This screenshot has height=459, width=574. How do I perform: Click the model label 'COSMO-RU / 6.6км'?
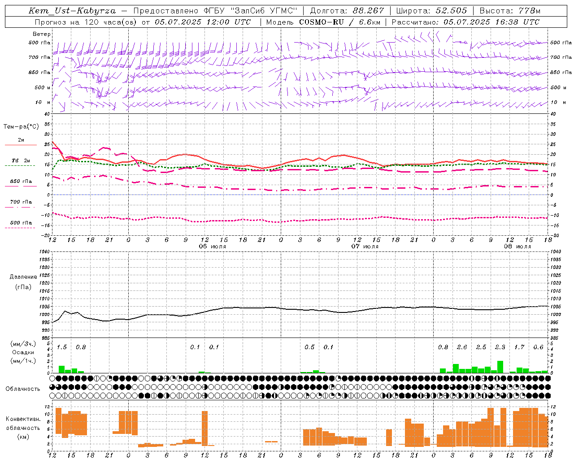(339, 22)
